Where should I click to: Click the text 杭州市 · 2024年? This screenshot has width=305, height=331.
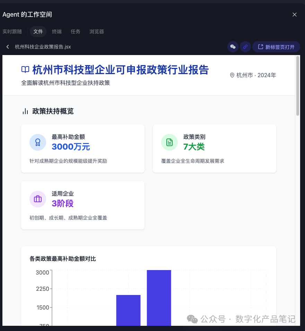click(256, 75)
